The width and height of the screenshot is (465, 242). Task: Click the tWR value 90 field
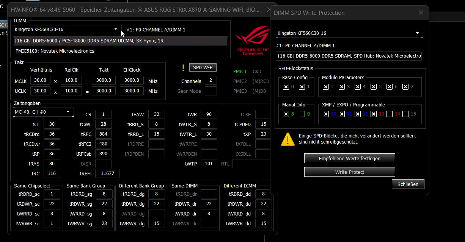click(209, 114)
